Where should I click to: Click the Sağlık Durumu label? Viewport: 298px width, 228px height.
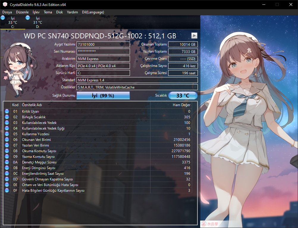[64, 95]
